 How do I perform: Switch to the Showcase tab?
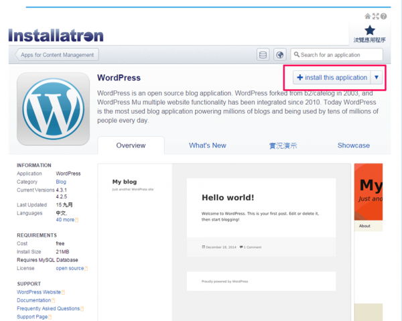click(x=354, y=145)
